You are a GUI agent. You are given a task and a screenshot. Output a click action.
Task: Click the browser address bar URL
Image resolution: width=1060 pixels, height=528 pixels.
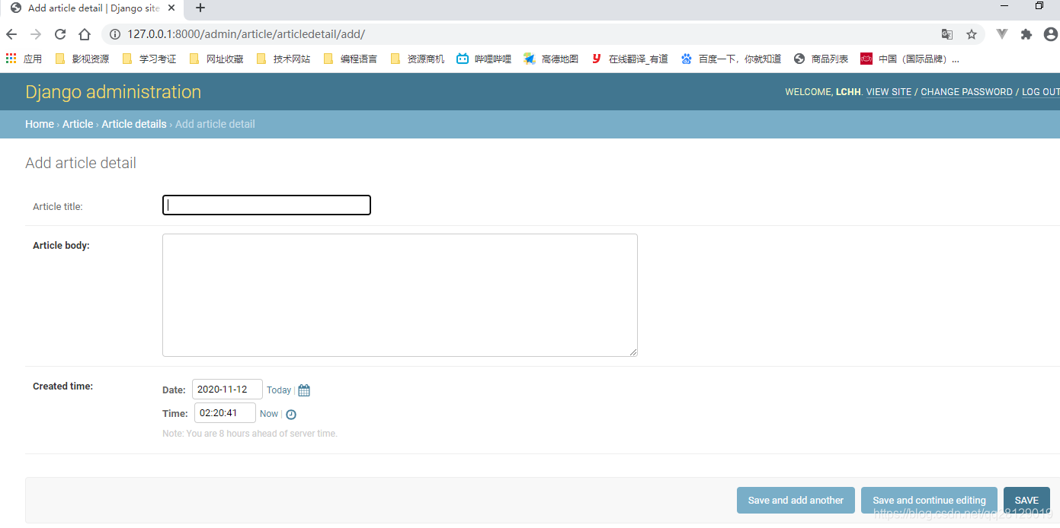[x=246, y=34]
